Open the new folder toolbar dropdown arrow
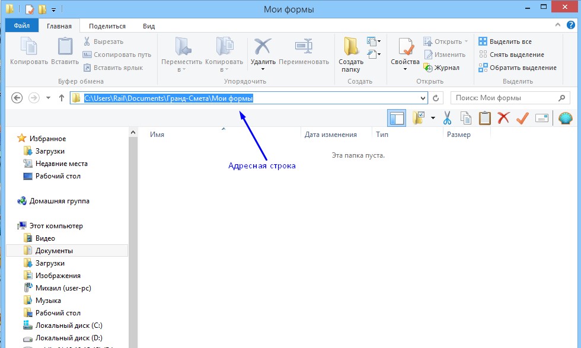The width and height of the screenshot is (581, 348). (x=433, y=118)
